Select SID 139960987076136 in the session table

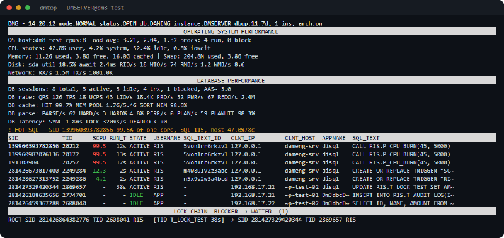(34, 154)
